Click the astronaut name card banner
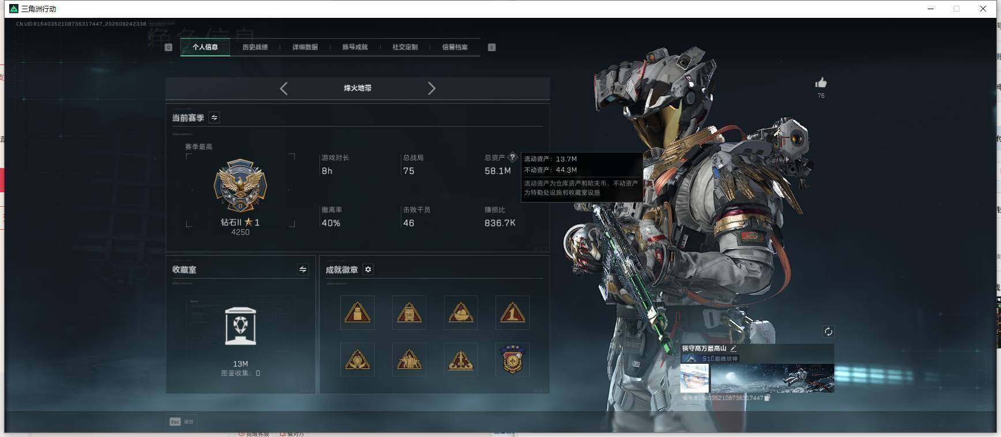The image size is (1001, 437). (773, 378)
